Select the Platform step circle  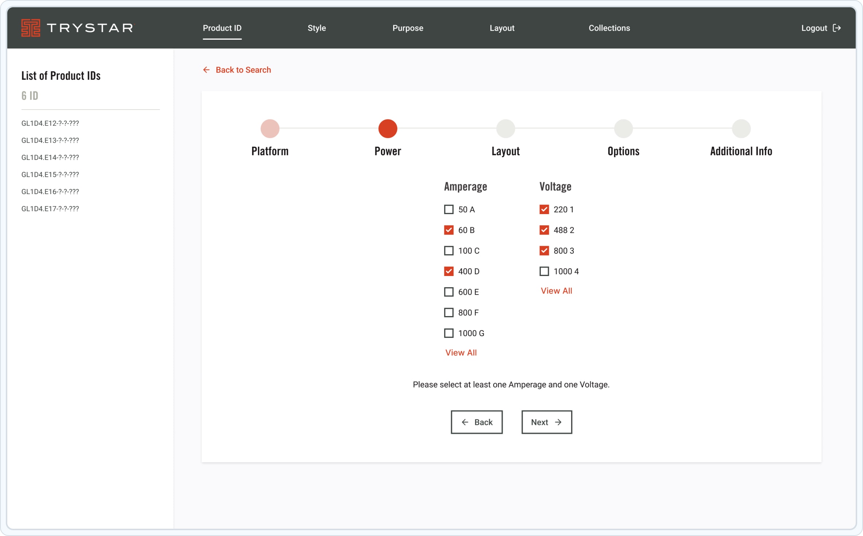[270, 128]
